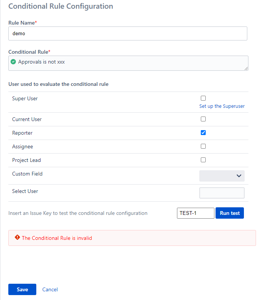Open the Set up the Superuser link

tap(222, 106)
